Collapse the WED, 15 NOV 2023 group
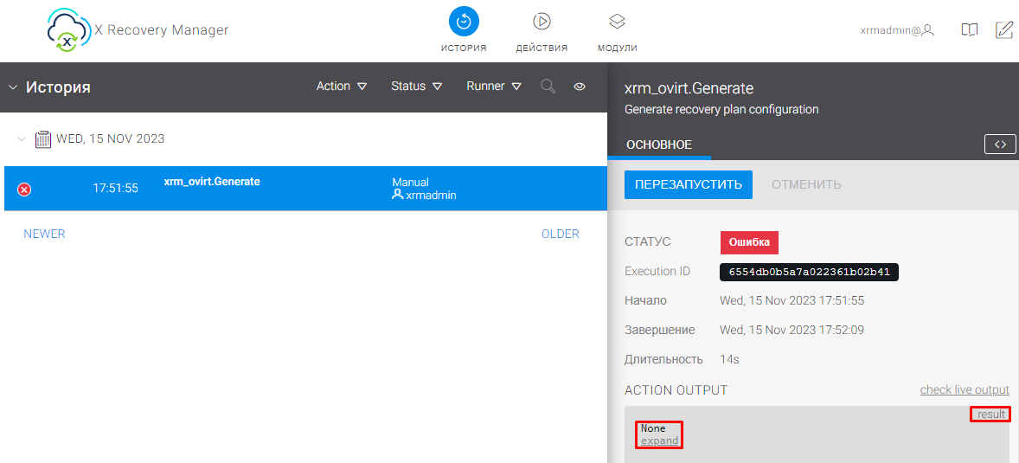Image resolution: width=1019 pixels, height=463 pixels. click(22, 138)
